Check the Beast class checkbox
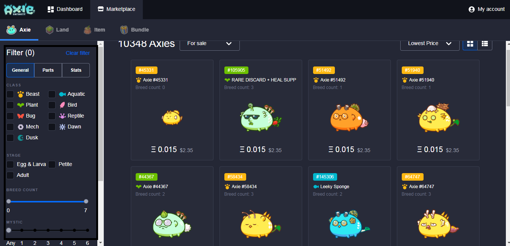The image size is (510, 246). point(10,94)
